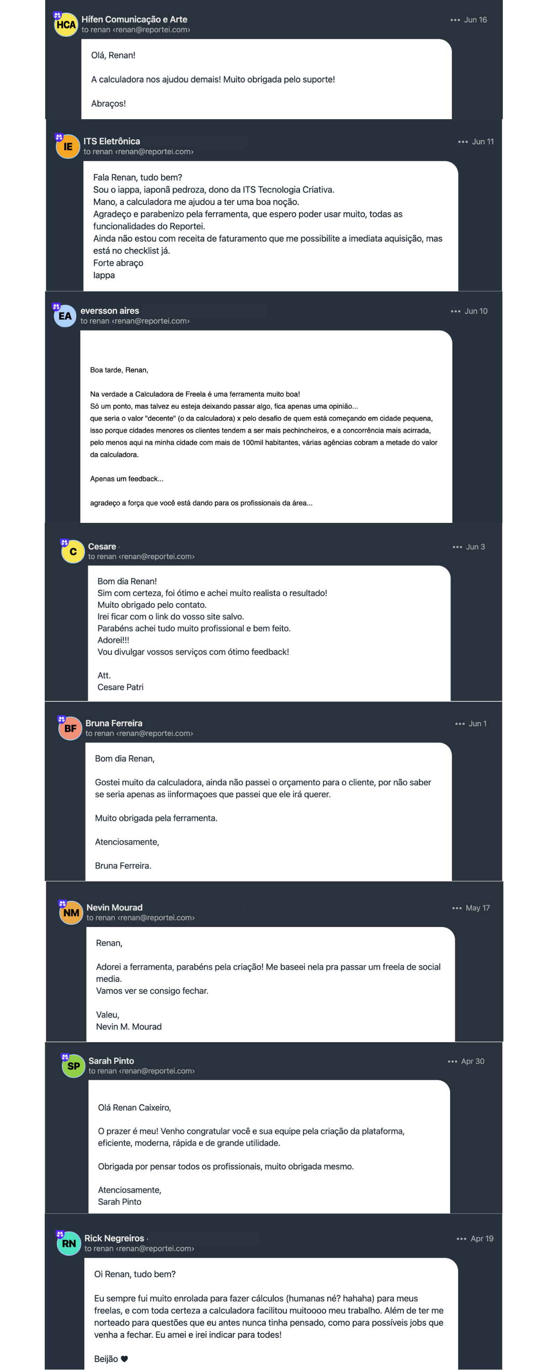Open the three-dot menu beside Apr 19

pyautogui.click(x=461, y=1238)
